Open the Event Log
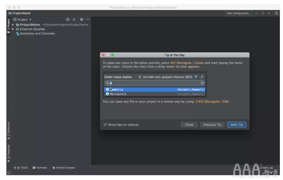283x180 pixels. [265, 168]
